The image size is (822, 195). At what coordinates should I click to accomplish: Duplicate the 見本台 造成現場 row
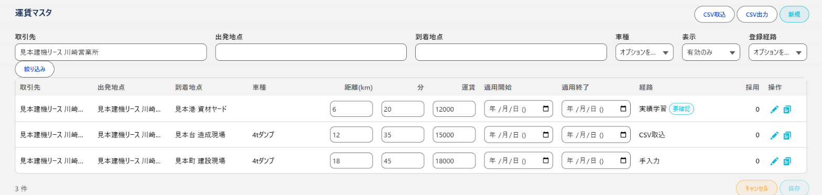(787, 135)
